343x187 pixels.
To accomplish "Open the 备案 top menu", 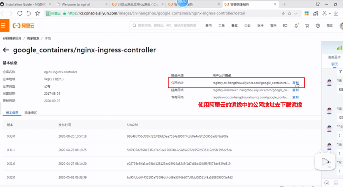I will [234, 26].
